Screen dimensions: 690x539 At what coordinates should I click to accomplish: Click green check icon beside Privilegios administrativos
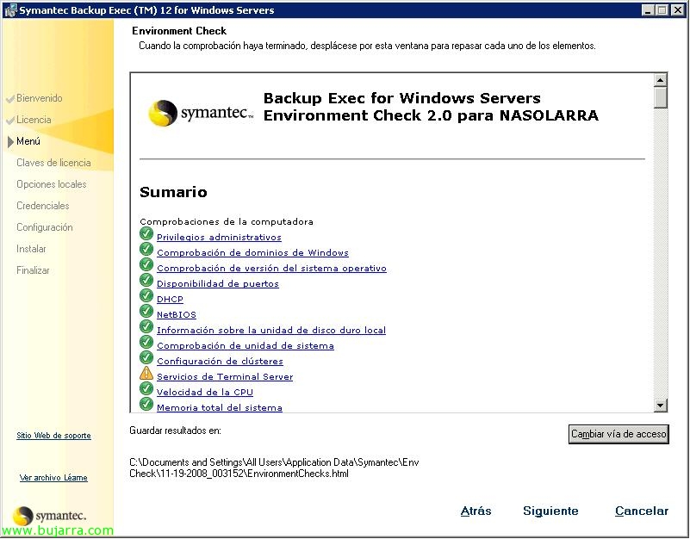pos(146,233)
